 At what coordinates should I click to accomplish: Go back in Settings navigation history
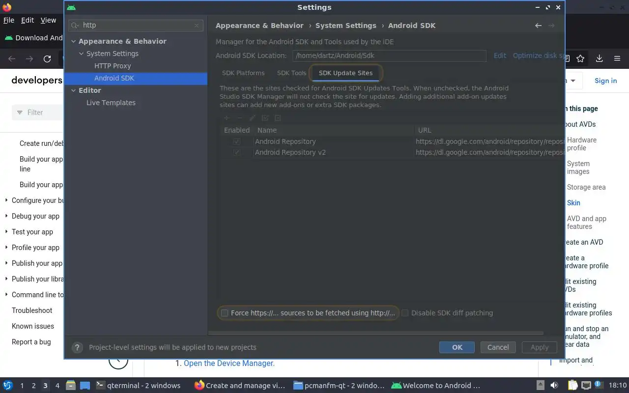click(538, 26)
